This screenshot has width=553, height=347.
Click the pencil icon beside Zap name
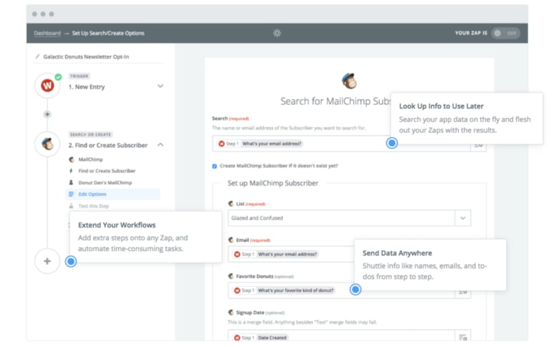pyautogui.click(x=37, y=57)
